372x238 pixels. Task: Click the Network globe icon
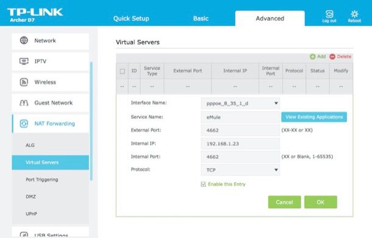point(24,40)
